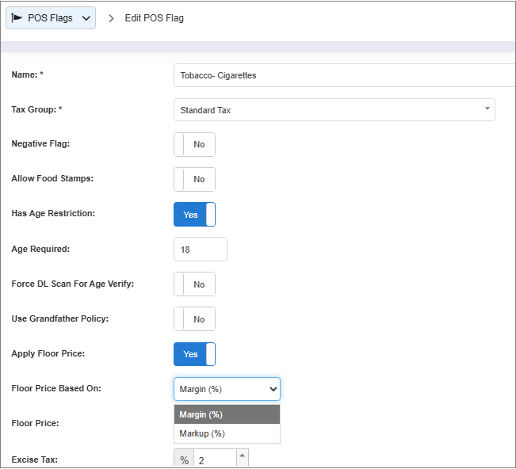Enable the Use Grandfather Policy switch

(194, 318)
